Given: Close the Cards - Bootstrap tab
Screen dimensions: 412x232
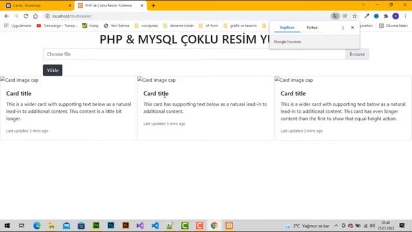Looking at the screenshot, I should pos(70,6).
